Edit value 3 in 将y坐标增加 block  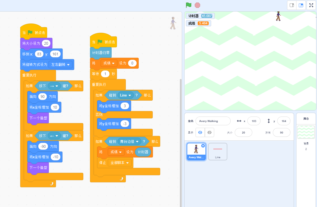pos(125,106)
